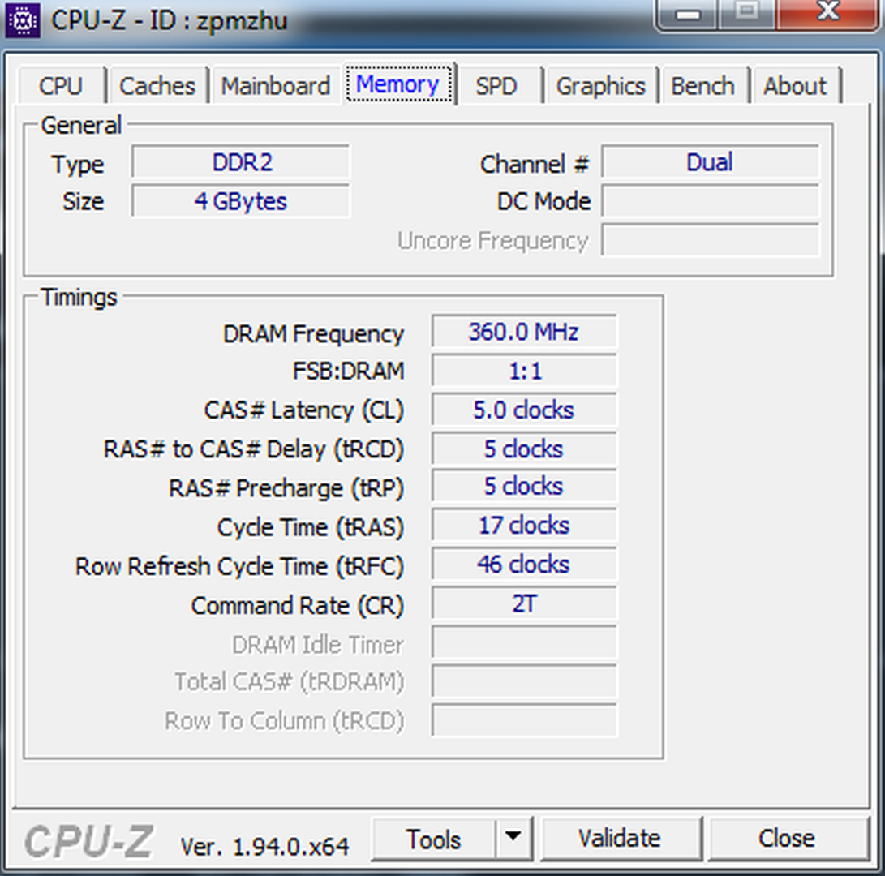Select the 4 GBytes size value

point(242,201)
